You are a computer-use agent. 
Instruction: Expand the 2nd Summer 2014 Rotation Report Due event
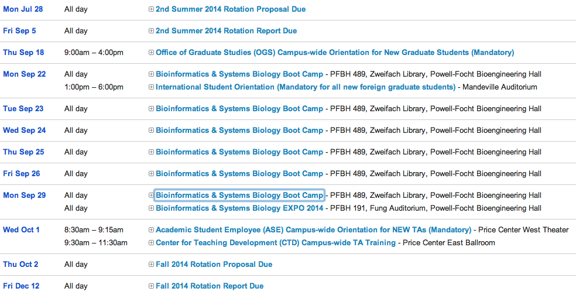[151, 31]
